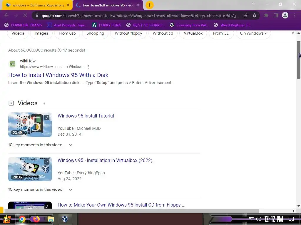This screenshot has width=301, height=225.
Task: Toggle the browser side panel icon
Action: (x=276, y=15)
